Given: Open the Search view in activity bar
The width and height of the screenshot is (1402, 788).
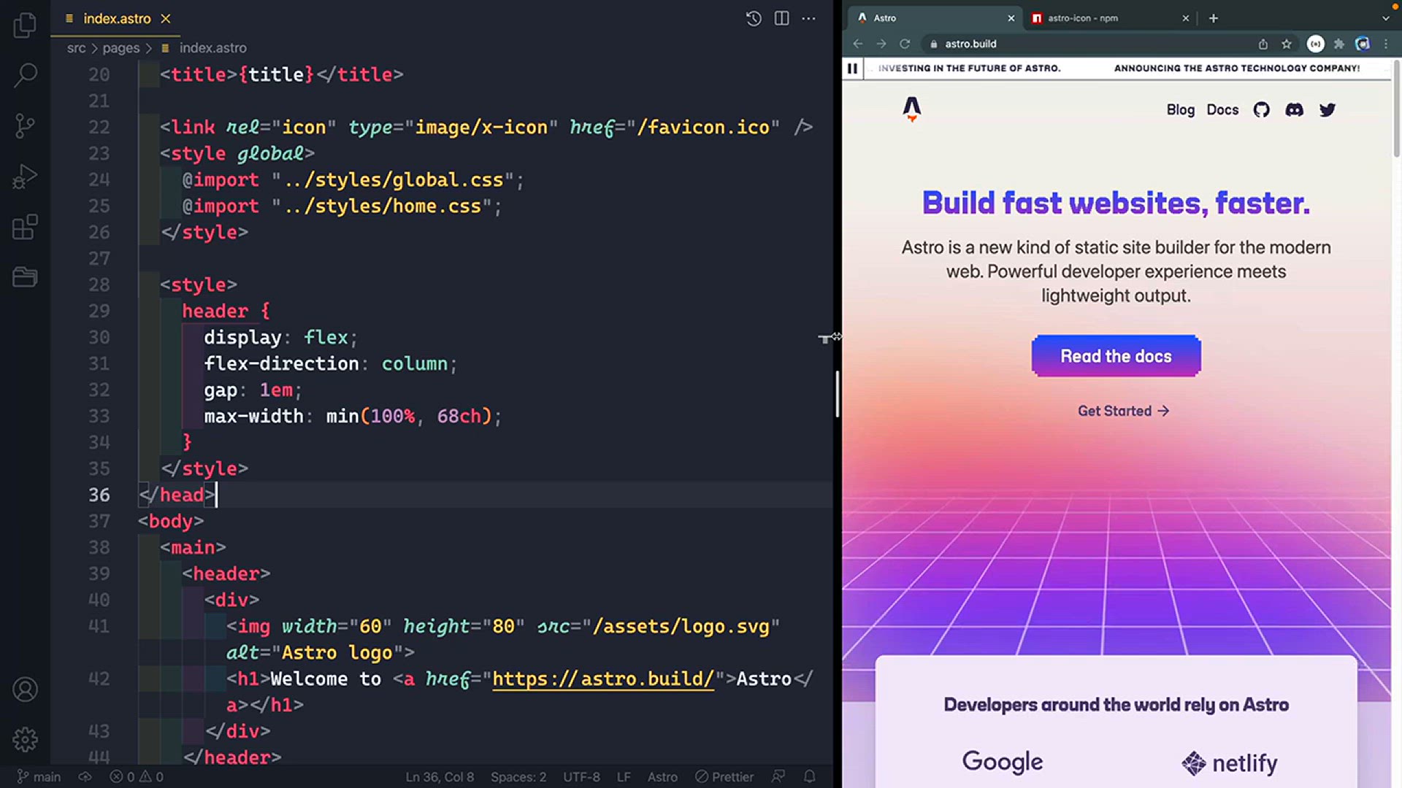Looking at the screenshot, I should coord(25,75).
